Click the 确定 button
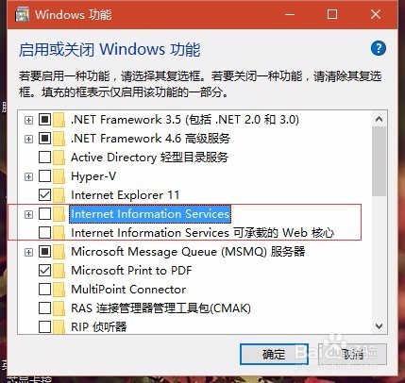The width and height of the screenshot is (405, 383). tap(274, 354)
